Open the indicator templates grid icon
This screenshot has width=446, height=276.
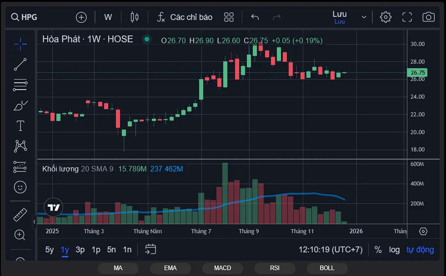[229, 17]
